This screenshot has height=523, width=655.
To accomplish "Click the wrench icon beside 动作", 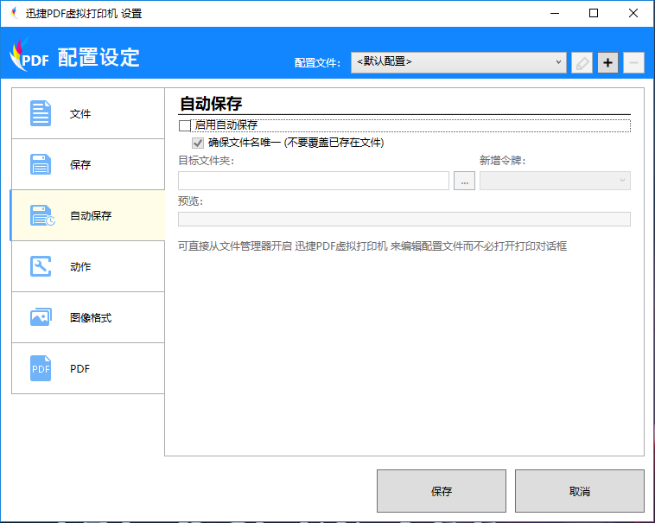I will click(41, 266).
